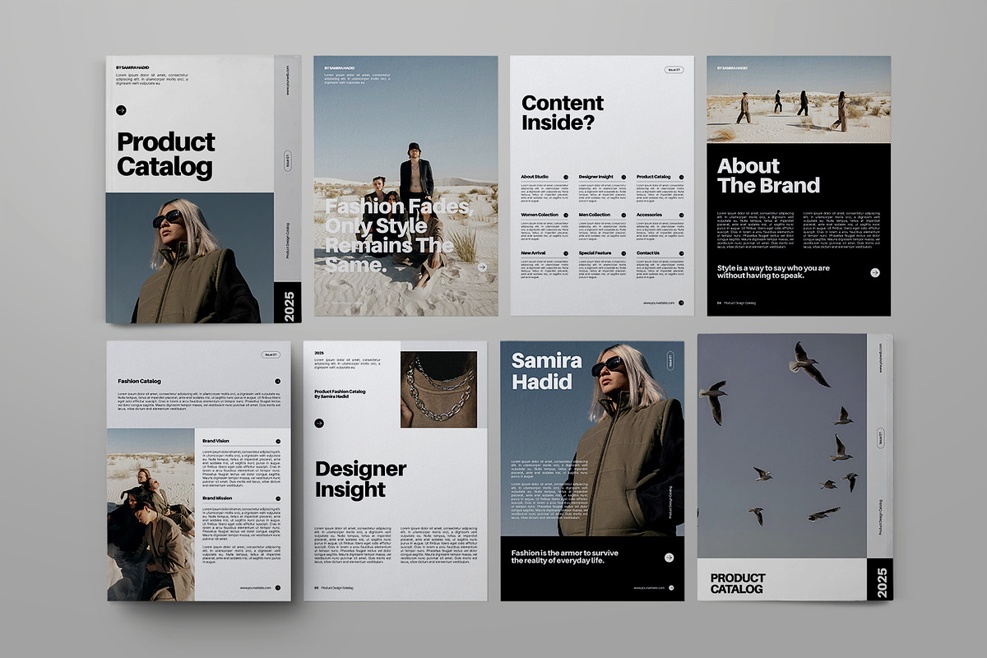Click the arrow dot beside Product Catalog contents entry
The height and width of the screenshot is (658, 987).
pos(683,177)
